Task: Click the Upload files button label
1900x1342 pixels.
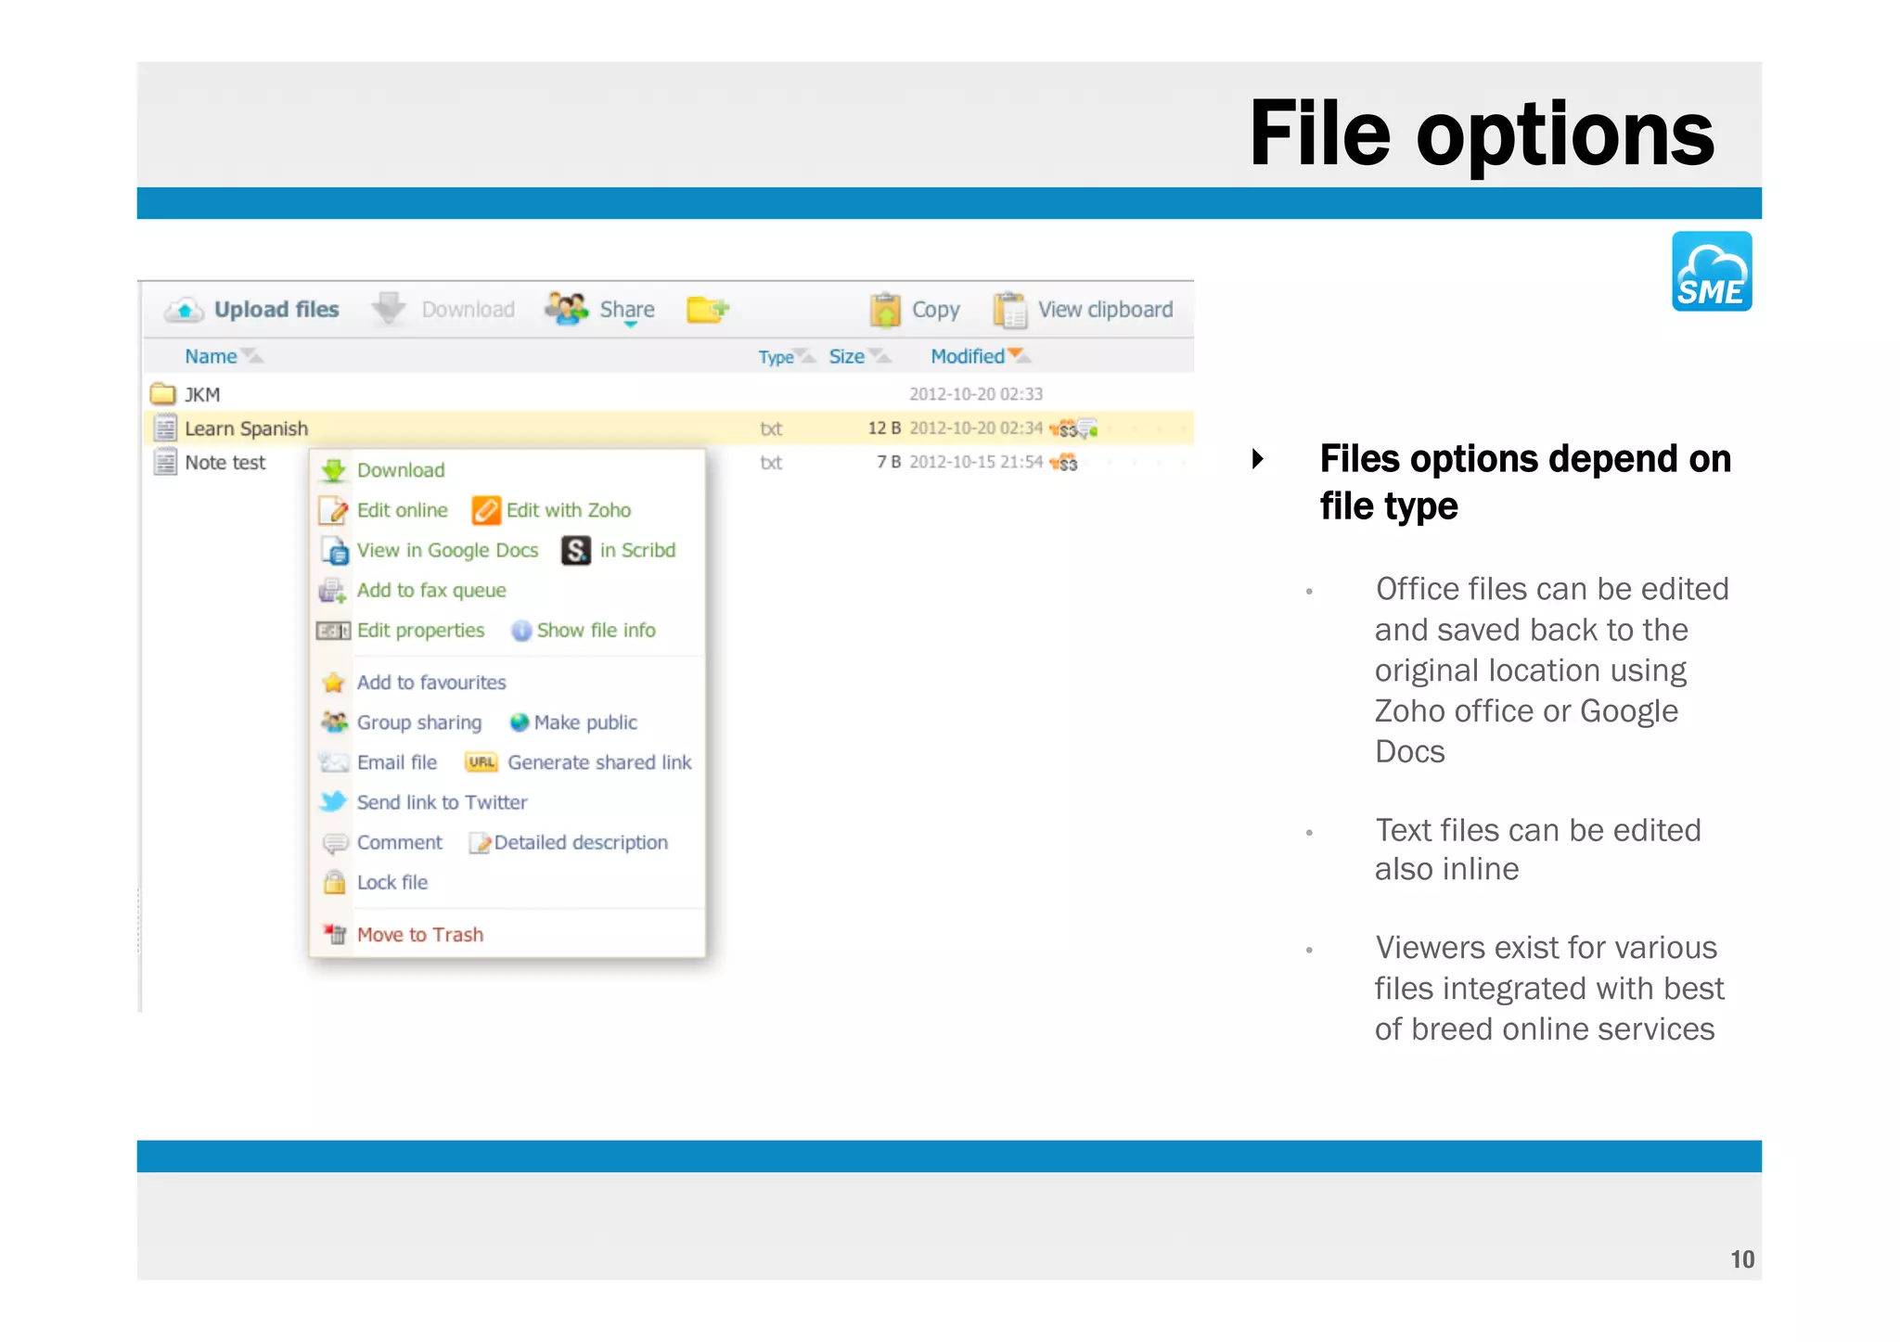Action: point(276,310)
